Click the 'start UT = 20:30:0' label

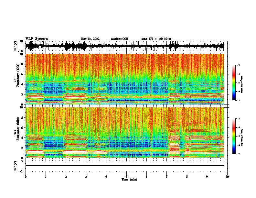tap(156, 39)
